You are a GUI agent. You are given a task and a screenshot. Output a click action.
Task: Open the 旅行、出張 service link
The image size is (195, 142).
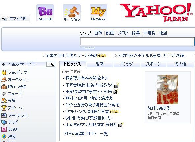point(17,87)
